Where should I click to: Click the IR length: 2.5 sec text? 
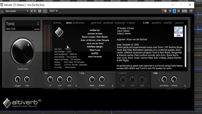126,28
